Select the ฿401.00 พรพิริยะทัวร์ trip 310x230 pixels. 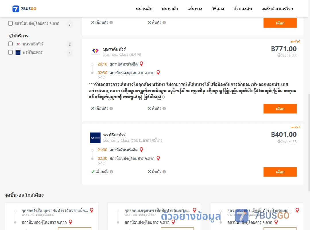click(x=280, y=172)
